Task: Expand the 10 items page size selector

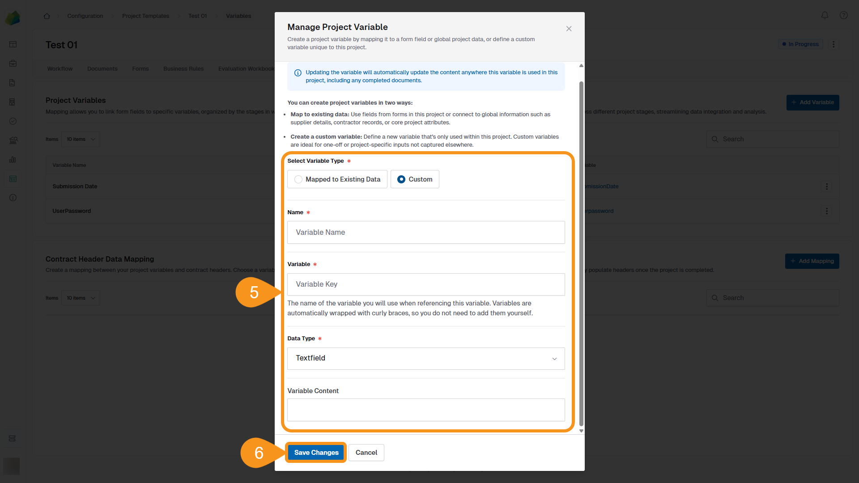Action: [x=81, y=139]
